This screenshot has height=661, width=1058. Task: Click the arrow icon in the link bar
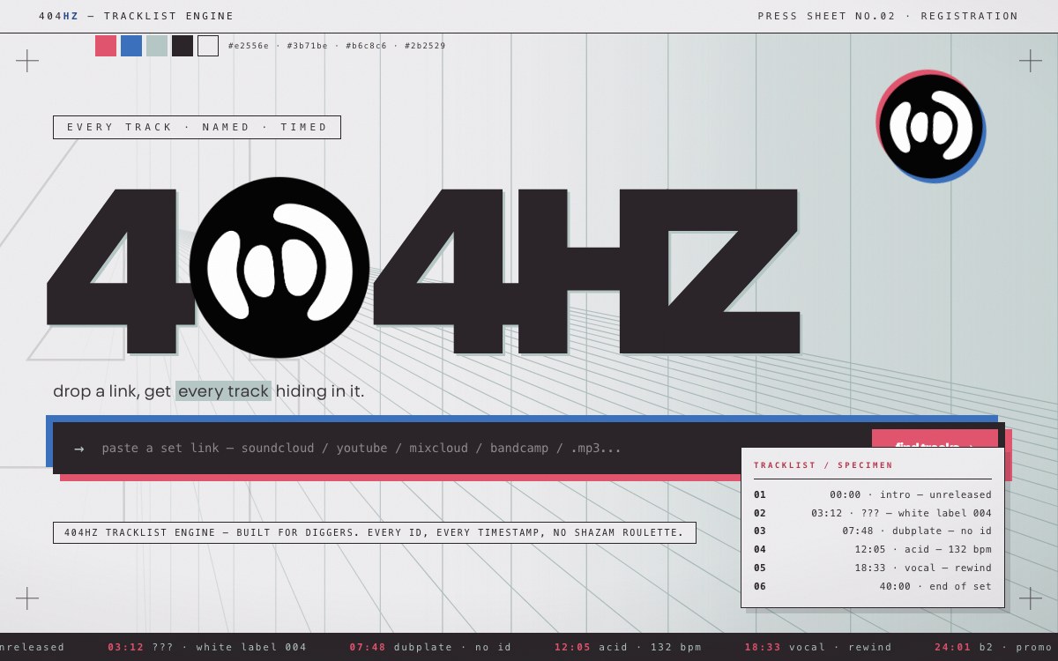[x=79, y=449]
